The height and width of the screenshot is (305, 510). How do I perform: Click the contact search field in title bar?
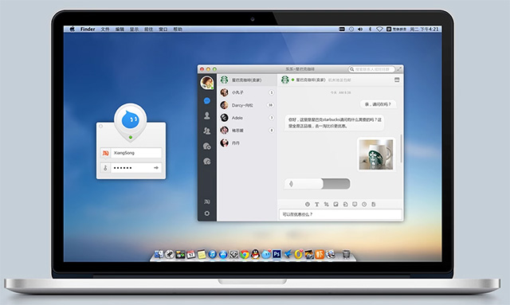pyautogui.click(x=371, y=69)
